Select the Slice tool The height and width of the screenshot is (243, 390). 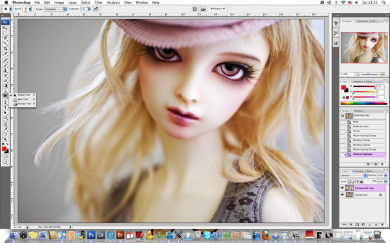(x=5, y=54)
